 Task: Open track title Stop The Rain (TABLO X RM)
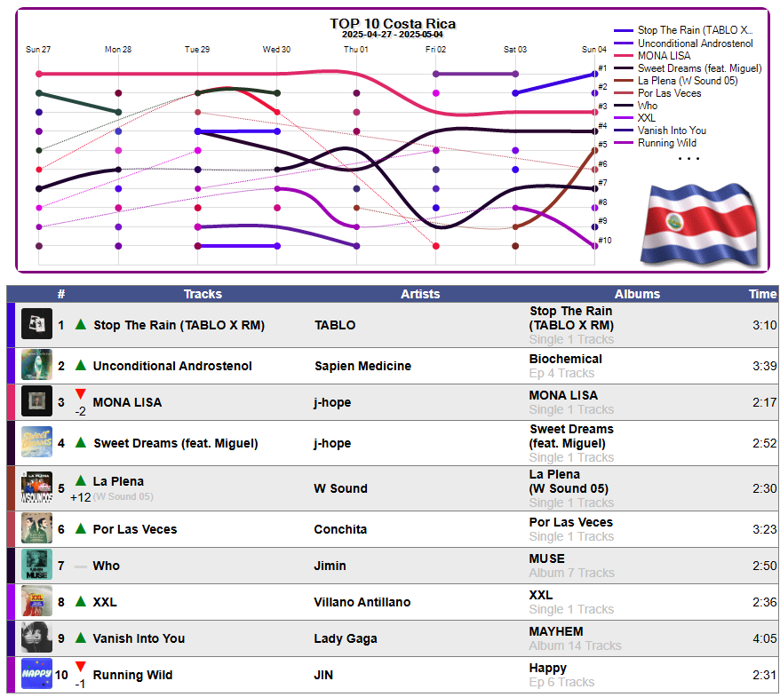point(179,325)
